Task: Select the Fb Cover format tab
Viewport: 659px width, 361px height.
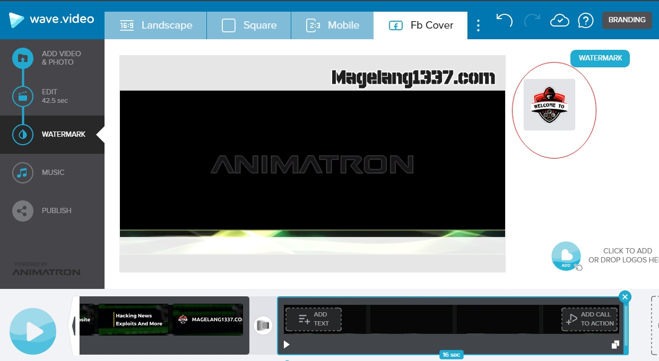Action: click(x=420, y=25)
